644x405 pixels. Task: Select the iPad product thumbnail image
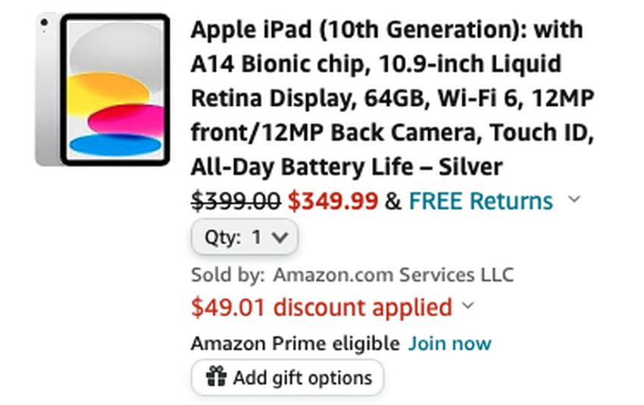pyautogui.click(x=103, y=89)
